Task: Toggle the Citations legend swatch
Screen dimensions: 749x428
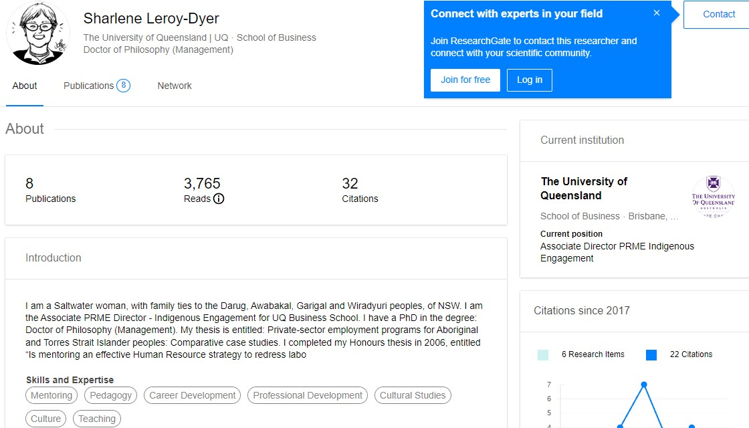Action: coord(651,355)
